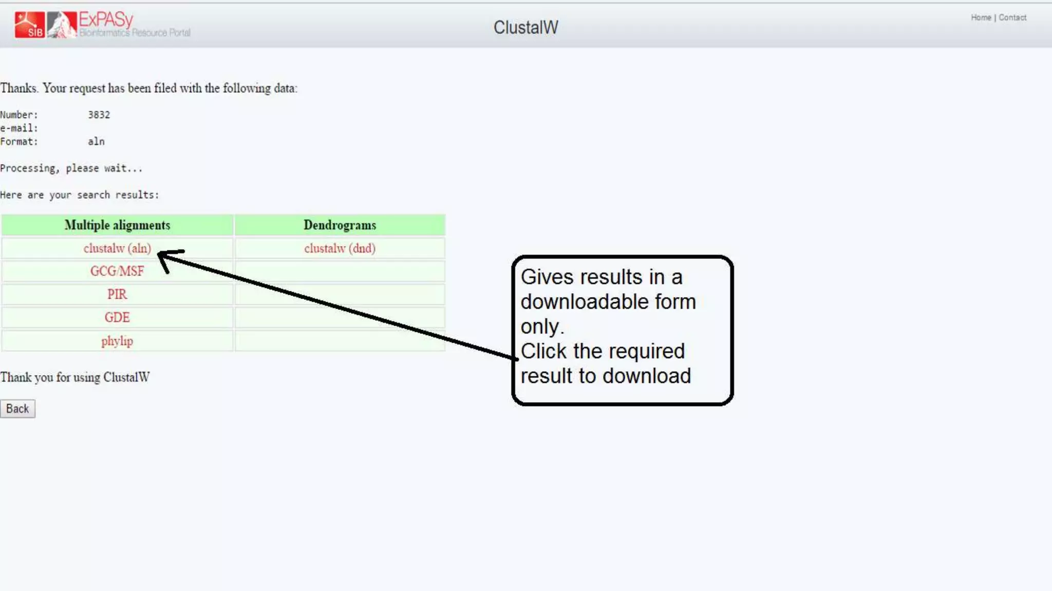Click the Thank you for using ClustalW text

pyautogui.click(x=75, y=377)
